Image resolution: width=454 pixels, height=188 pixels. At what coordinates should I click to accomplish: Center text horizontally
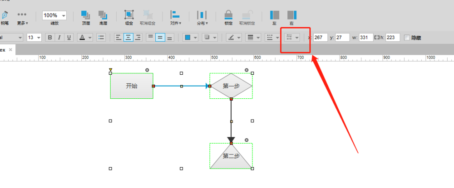[x=128, y=38]
